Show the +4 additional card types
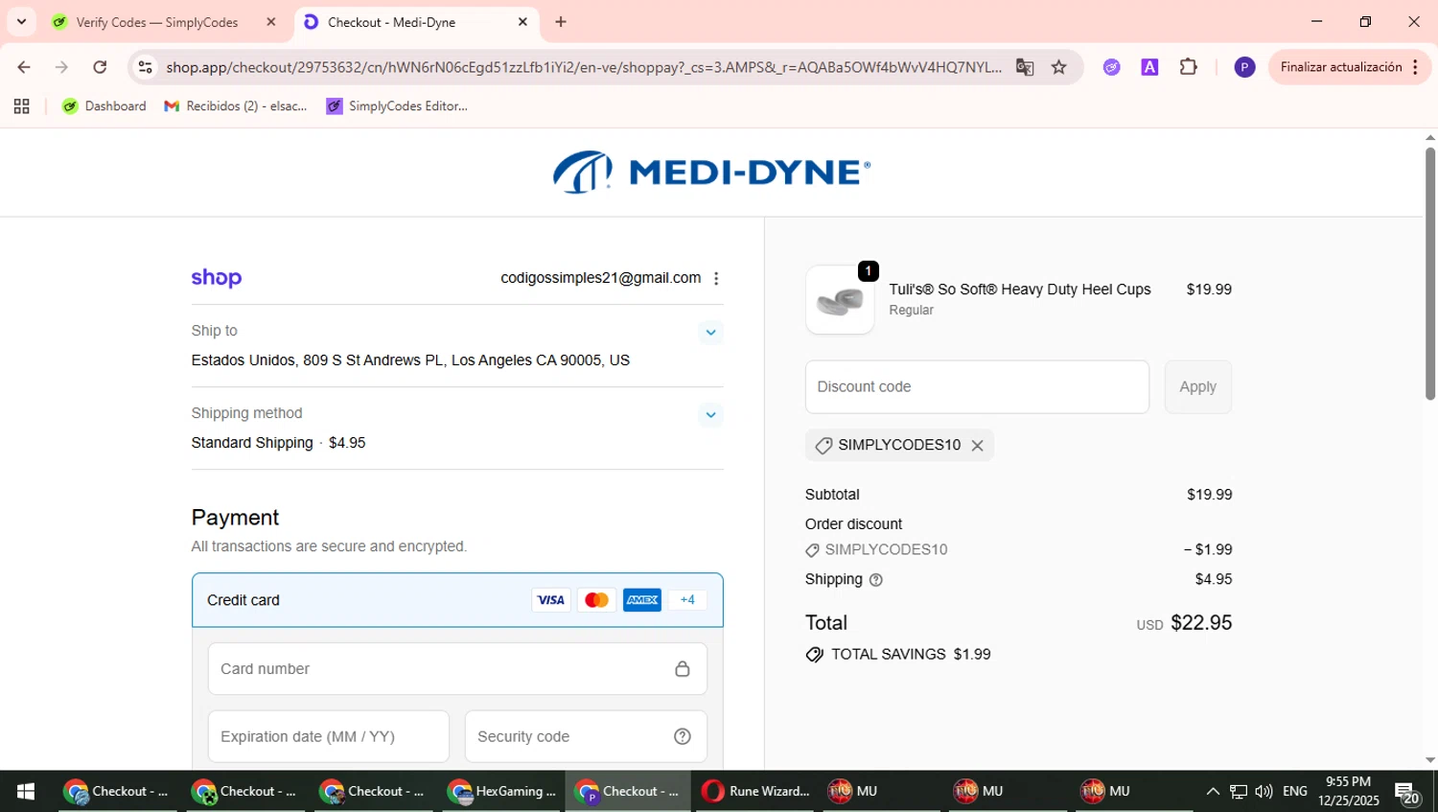This screenshot has height=812, width=1438. point(687,600)
